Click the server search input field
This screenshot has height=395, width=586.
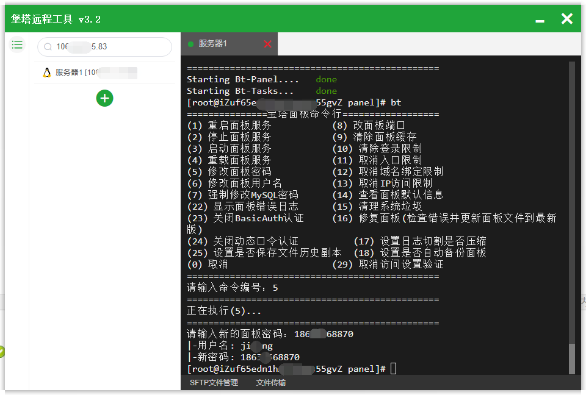pos(104,47)
